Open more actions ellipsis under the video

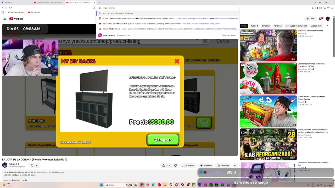[x=235, y=165]
